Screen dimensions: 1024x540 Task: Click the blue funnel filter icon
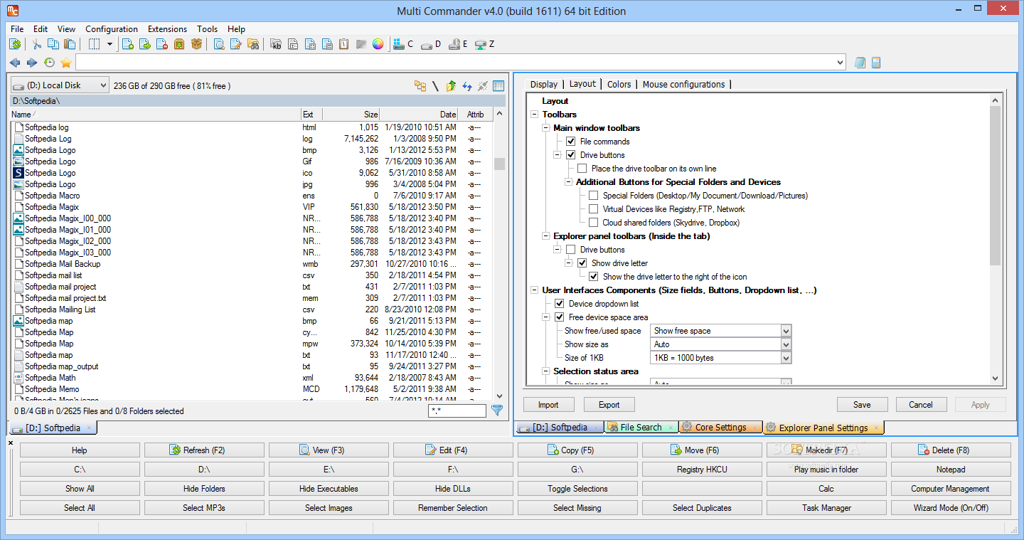pos(497,411)
